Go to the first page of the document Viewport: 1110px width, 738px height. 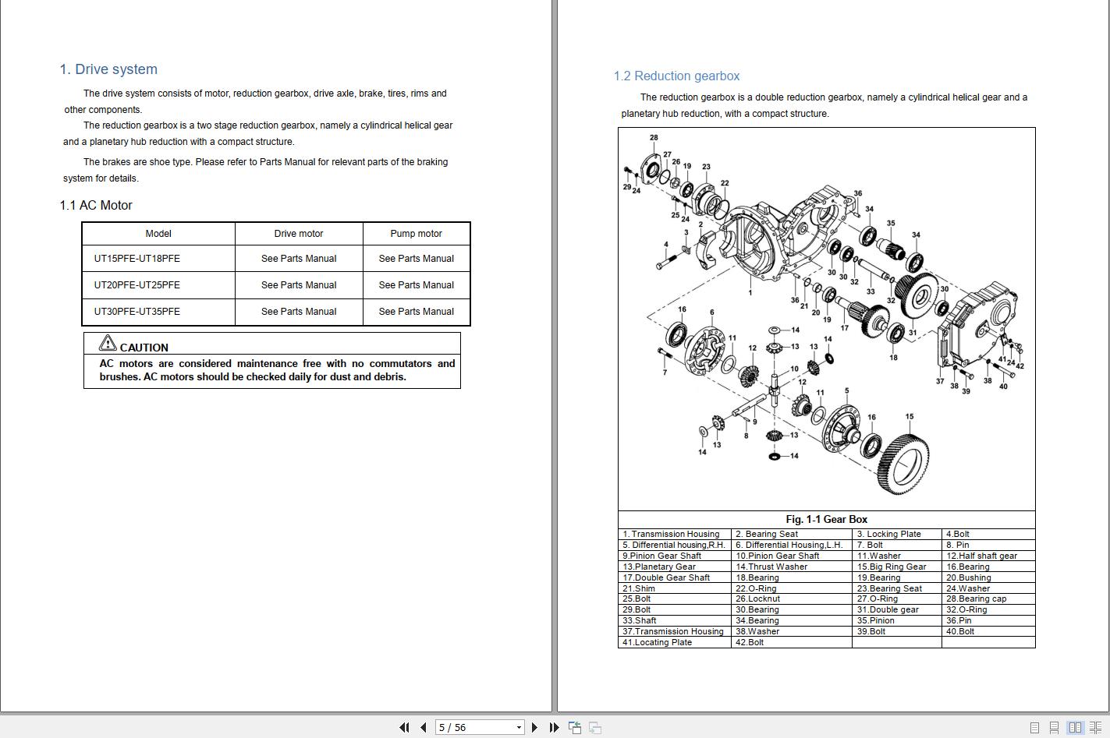click(405, 727)
